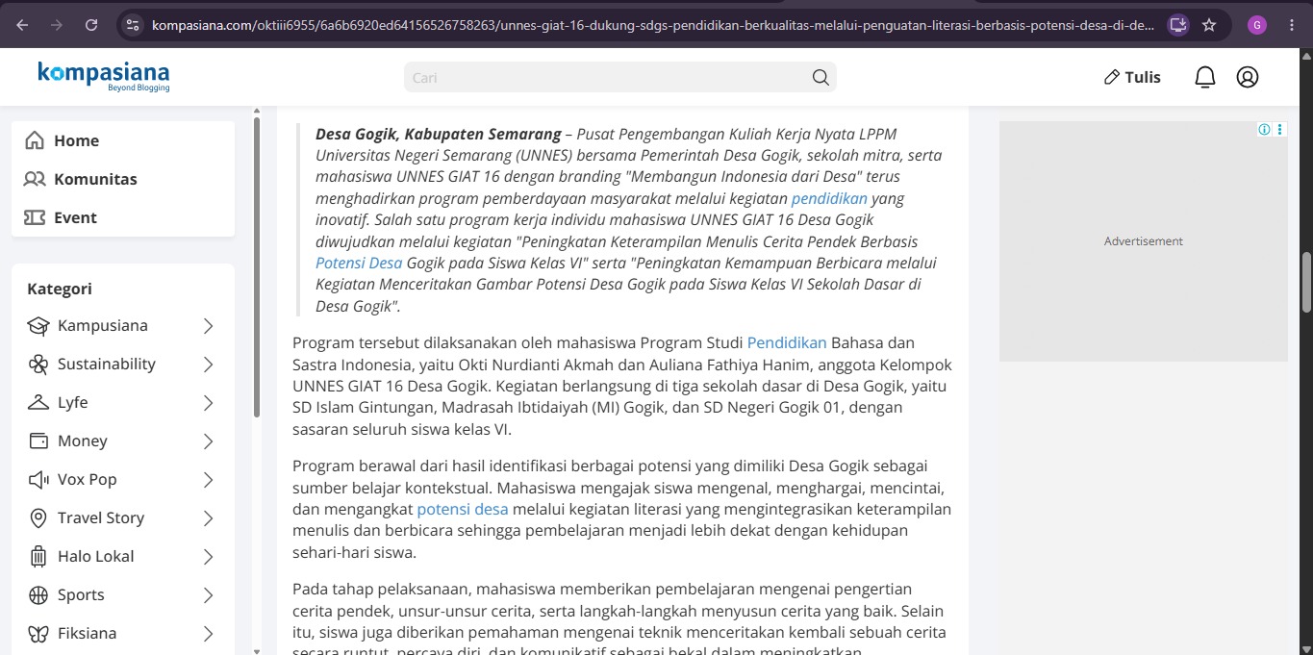The image size is (1313, 655).
Task: Expand the Money category chevron
Action: [208, 441]
